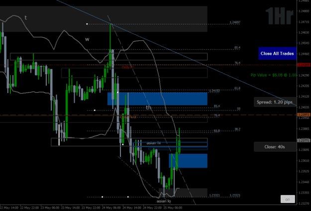Select the 't' day label near top left
Screen dimensions: 311x211
(26, 17)
